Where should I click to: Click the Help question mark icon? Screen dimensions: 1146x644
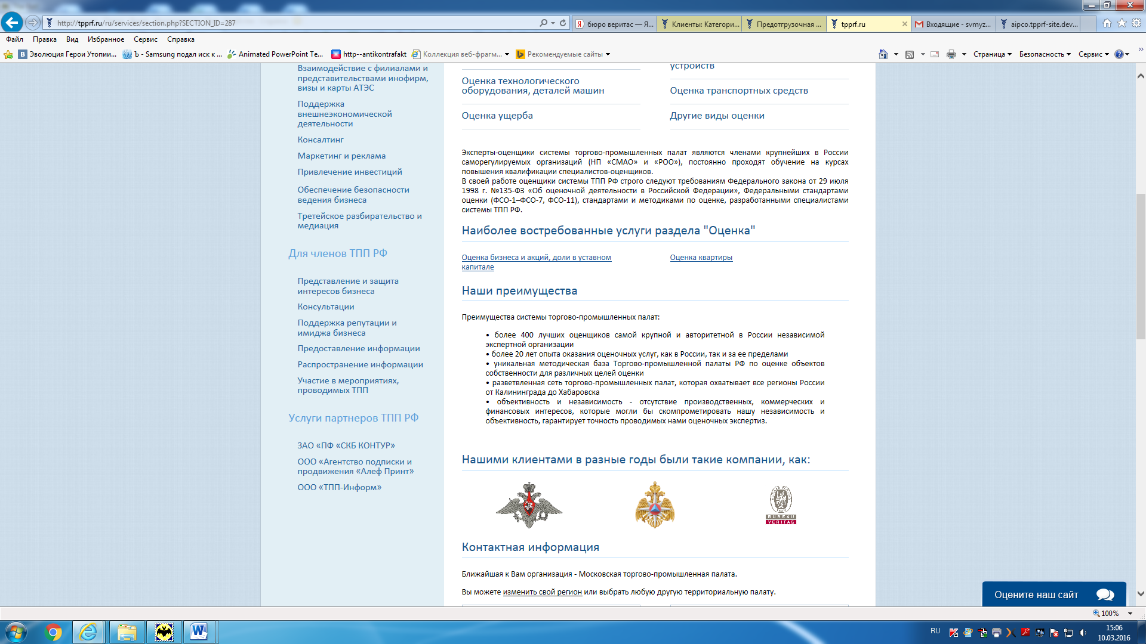1119,54
